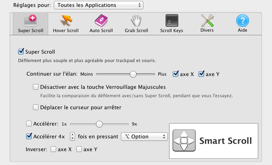Enable Inverser axe X checkbox
The image size is (272, 165).
pyautogui.click(x=53, y=149)
